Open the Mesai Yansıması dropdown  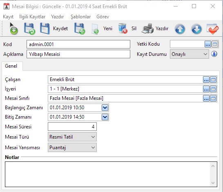(x=72, y=148)
